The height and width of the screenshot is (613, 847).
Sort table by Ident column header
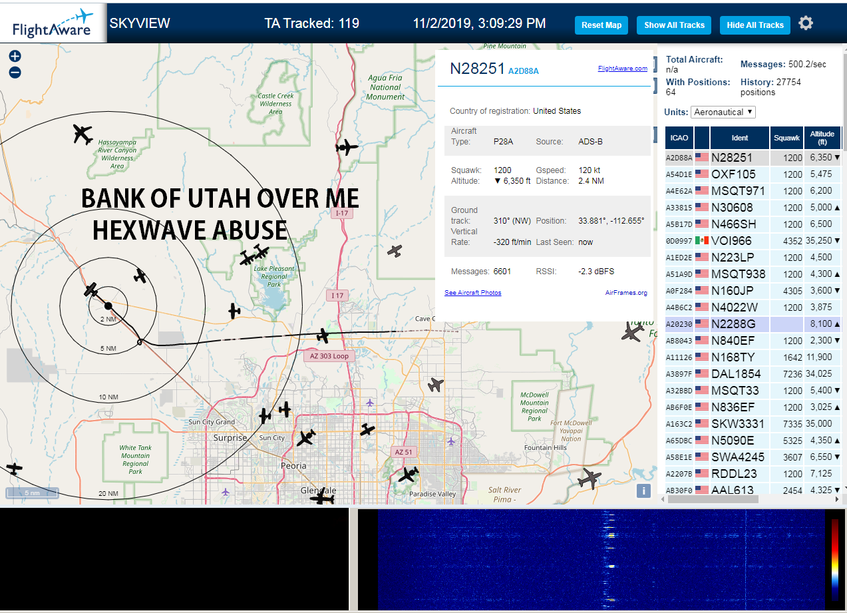pos(740,138)
